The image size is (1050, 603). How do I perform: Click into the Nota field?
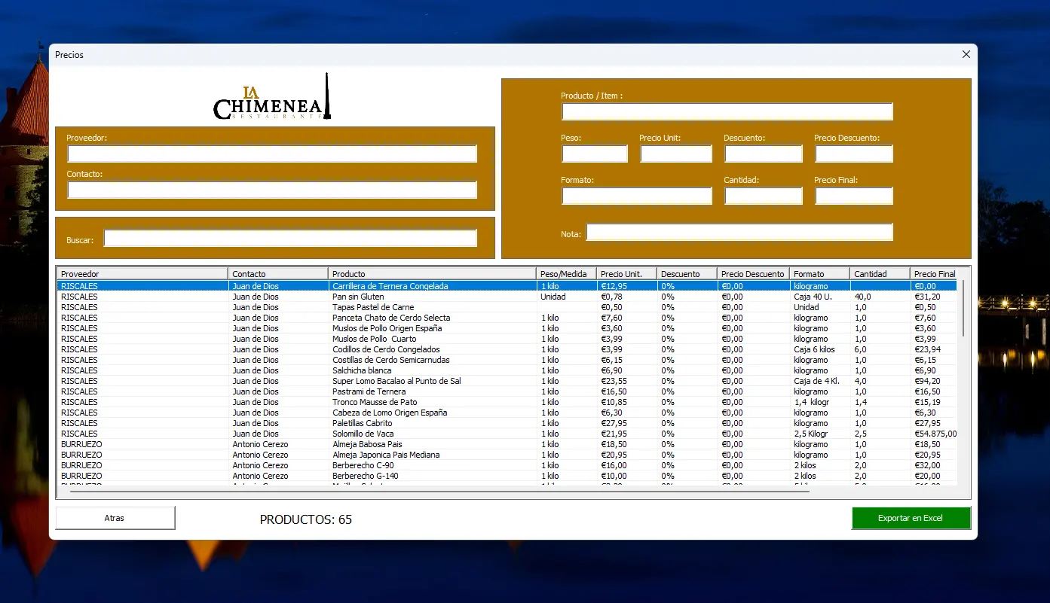tap(739, 233)
